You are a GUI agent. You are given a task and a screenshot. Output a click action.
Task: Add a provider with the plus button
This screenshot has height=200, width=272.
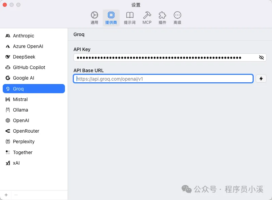click(x=6, y=195)
